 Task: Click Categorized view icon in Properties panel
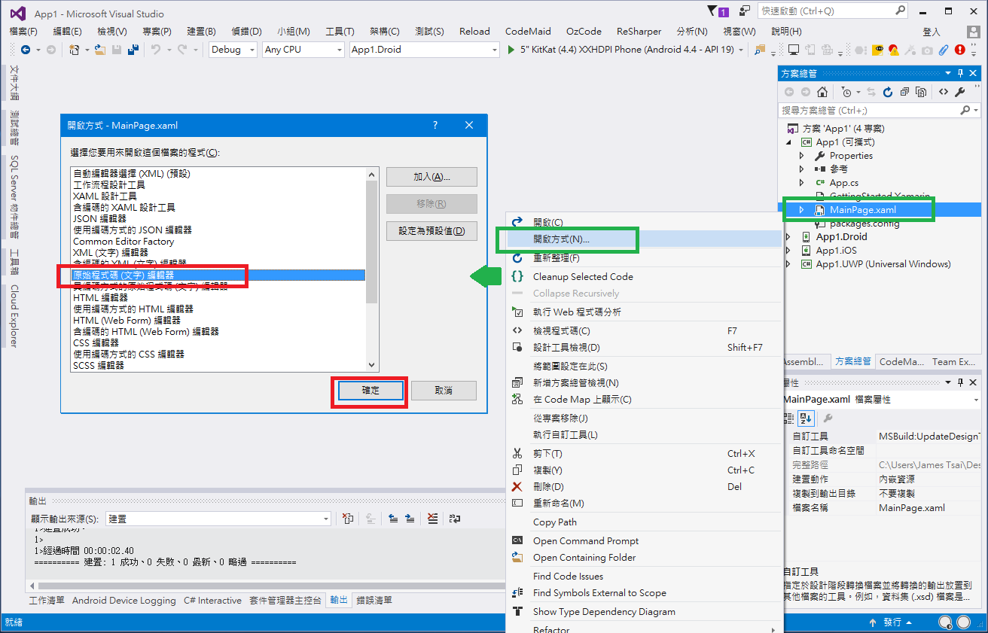pos(789,418)
